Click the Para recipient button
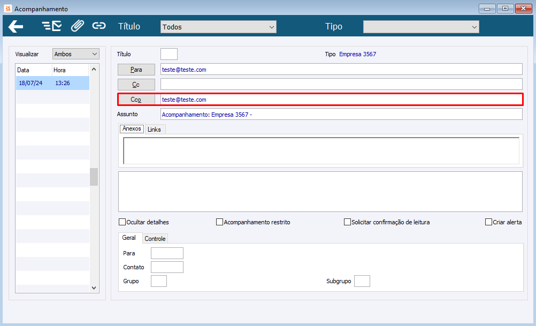The width and height of the screenshot is (536, 326). tap(136, 70)
